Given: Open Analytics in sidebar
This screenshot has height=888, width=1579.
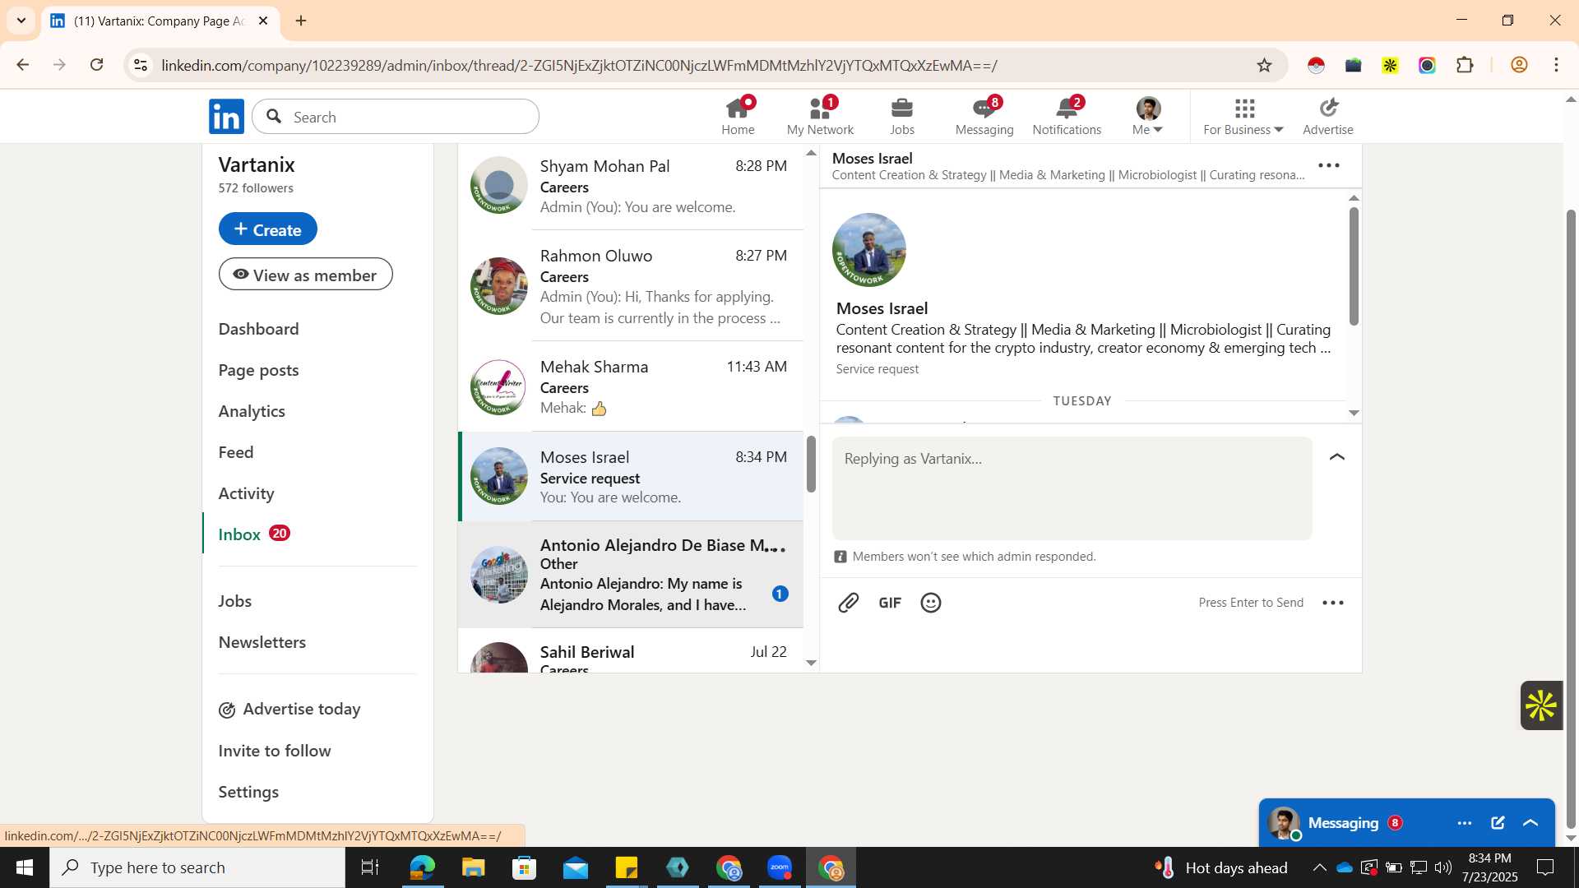Looking at the screenshot, I should coord(252,411).
